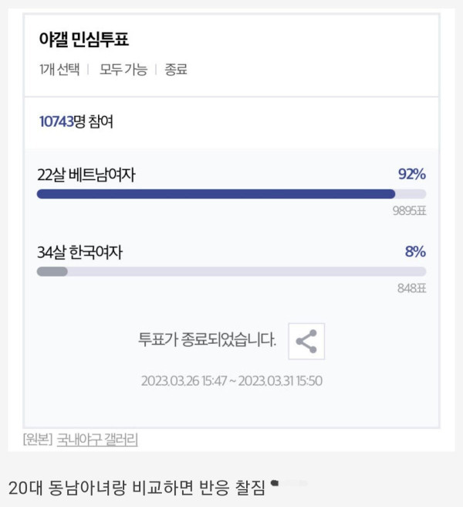463x507 pixels.
Task: Click the 1개 선택 label
Action: [x=59, y=70]
